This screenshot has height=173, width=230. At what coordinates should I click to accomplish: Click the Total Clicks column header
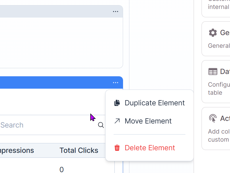[79, 150]
